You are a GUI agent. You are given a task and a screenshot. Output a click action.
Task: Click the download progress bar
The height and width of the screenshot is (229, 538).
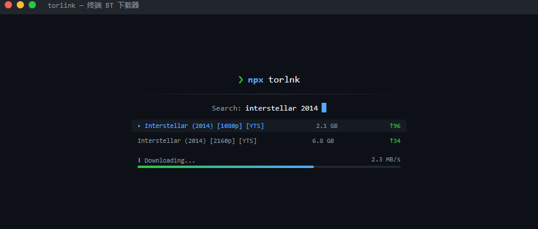pyautogui.click(x=269, y=167)
